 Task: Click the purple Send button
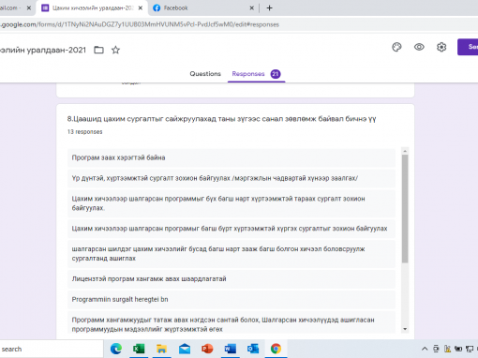468,47
